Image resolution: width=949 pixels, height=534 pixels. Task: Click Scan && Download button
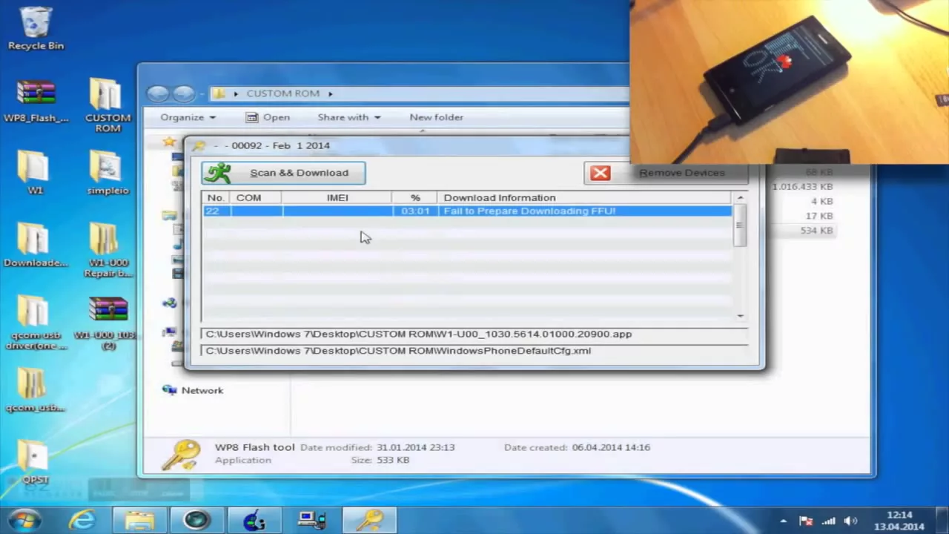coord(283,173)
